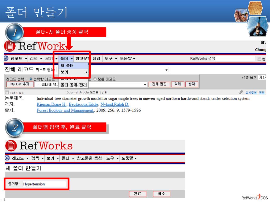Open the 정렬 옵션 dropdown

[262, 77]
